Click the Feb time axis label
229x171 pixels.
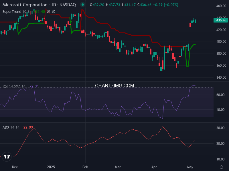(x=85, y=167)
